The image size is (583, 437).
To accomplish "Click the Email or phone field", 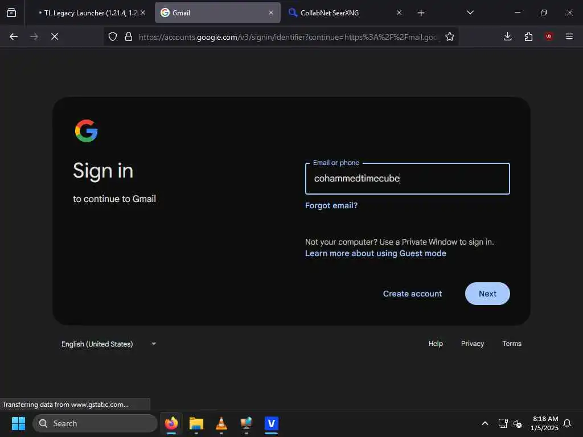I will coord(408,179).
